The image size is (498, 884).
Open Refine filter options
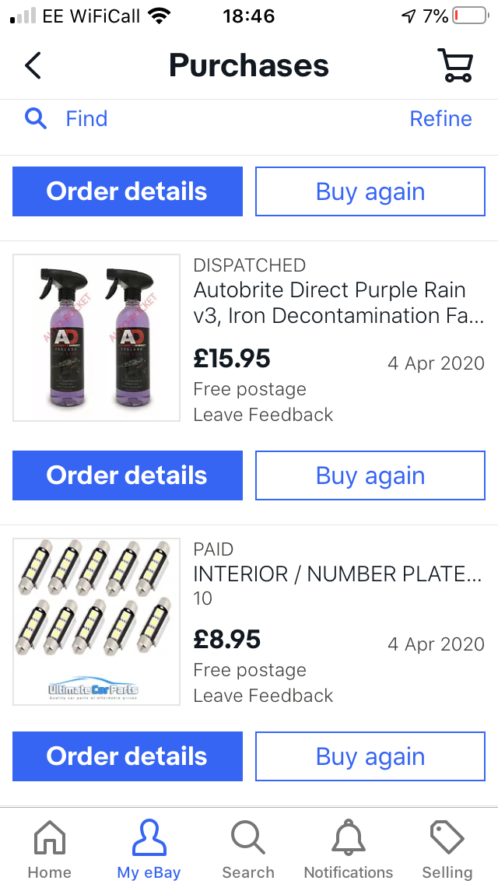click(440, 118)
